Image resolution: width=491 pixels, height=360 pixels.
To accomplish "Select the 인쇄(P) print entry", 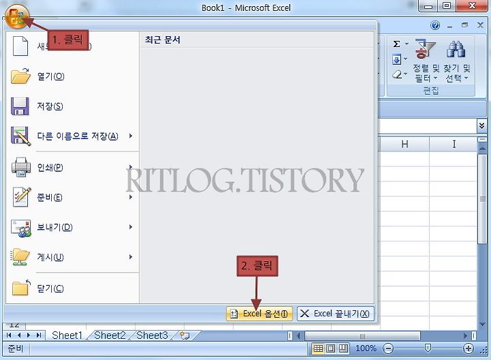I will [x=50, y=168].
